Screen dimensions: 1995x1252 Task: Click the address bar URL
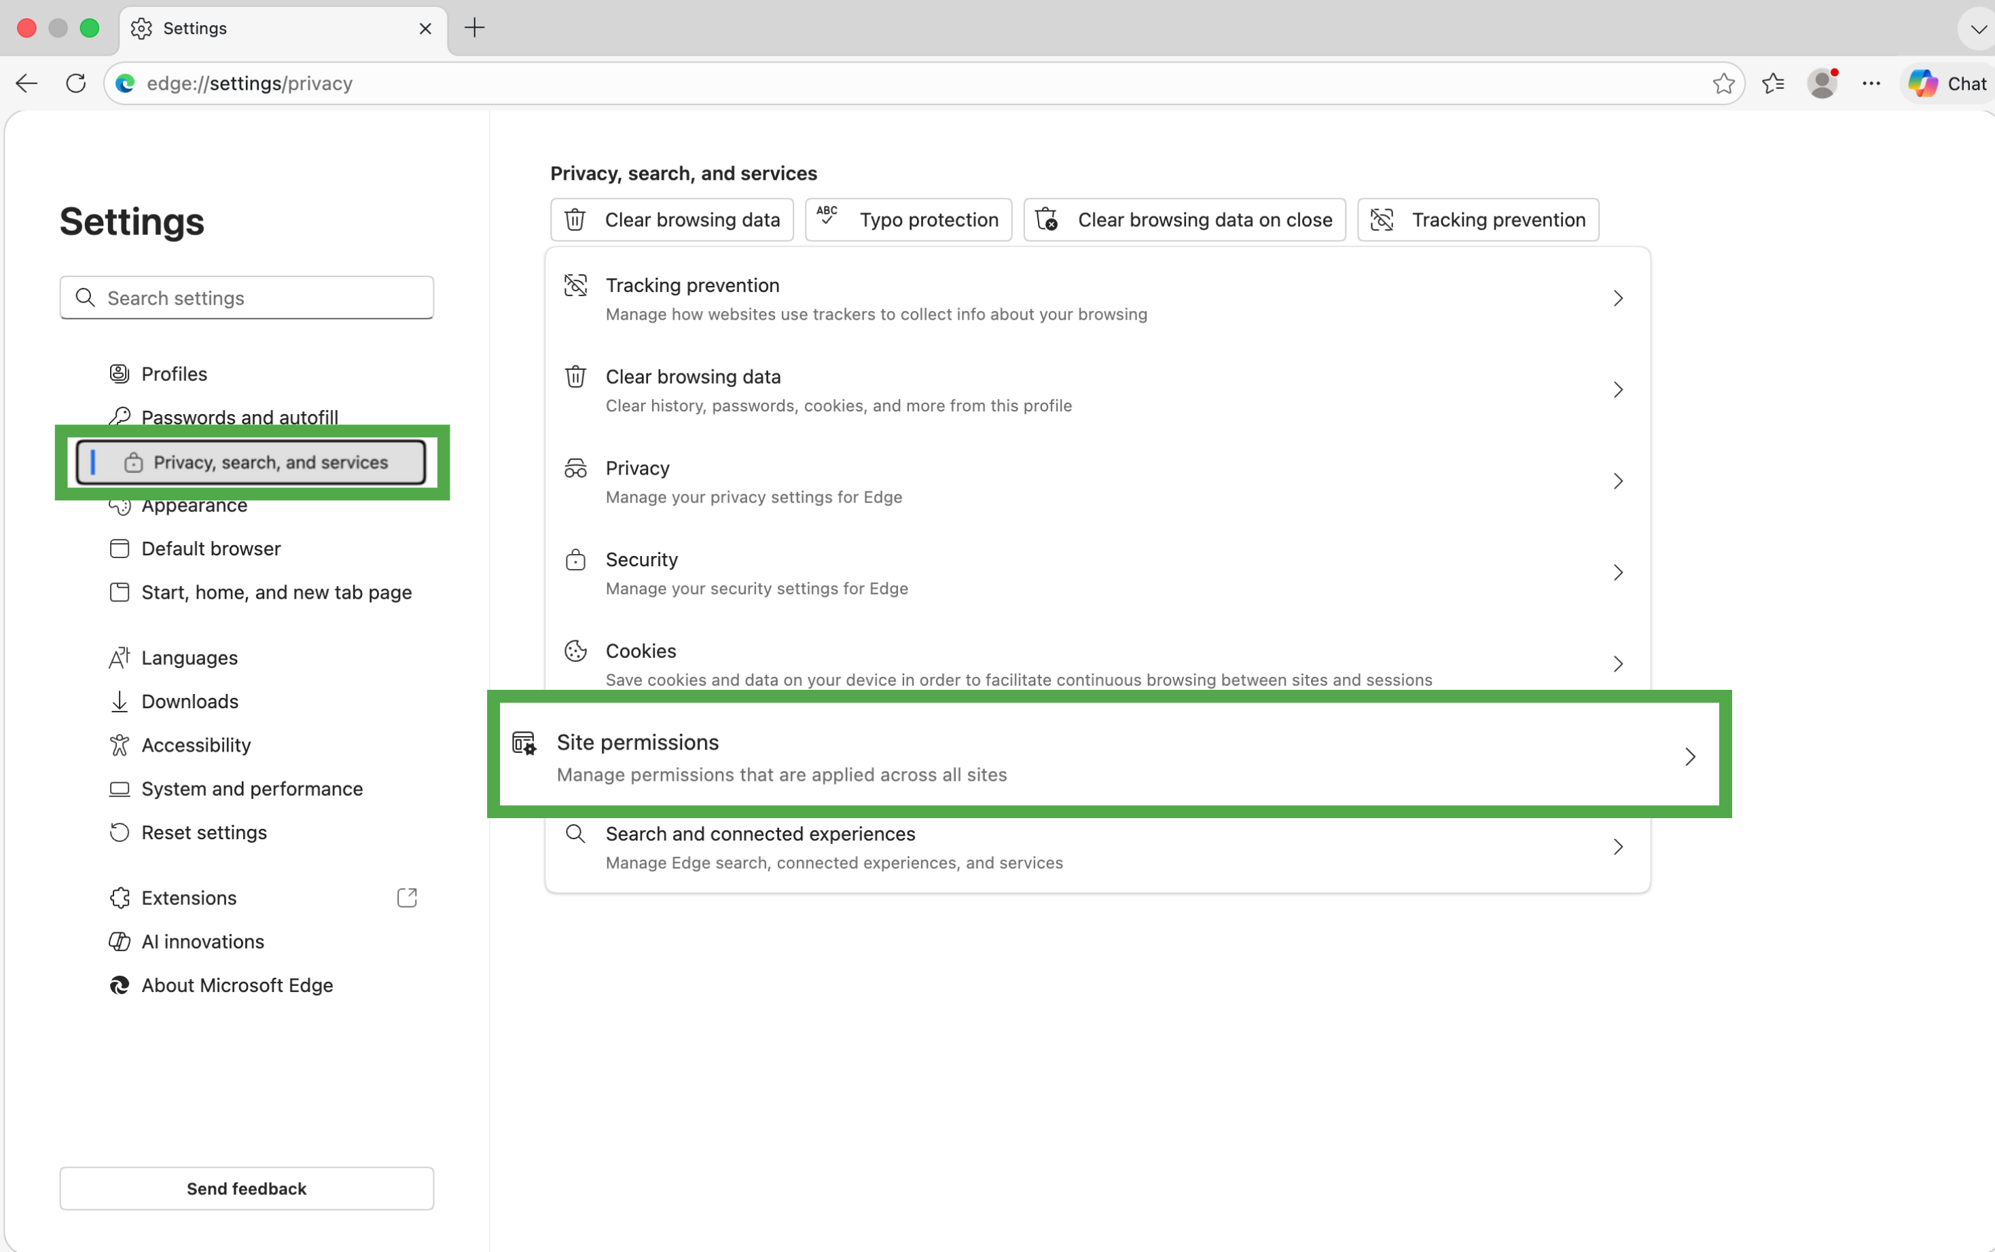(249, 84)
